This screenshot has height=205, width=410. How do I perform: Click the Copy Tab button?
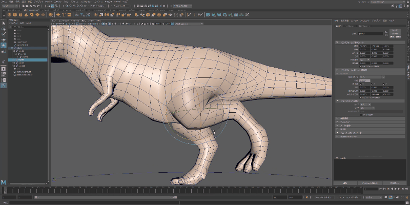(x=394, y=182)
